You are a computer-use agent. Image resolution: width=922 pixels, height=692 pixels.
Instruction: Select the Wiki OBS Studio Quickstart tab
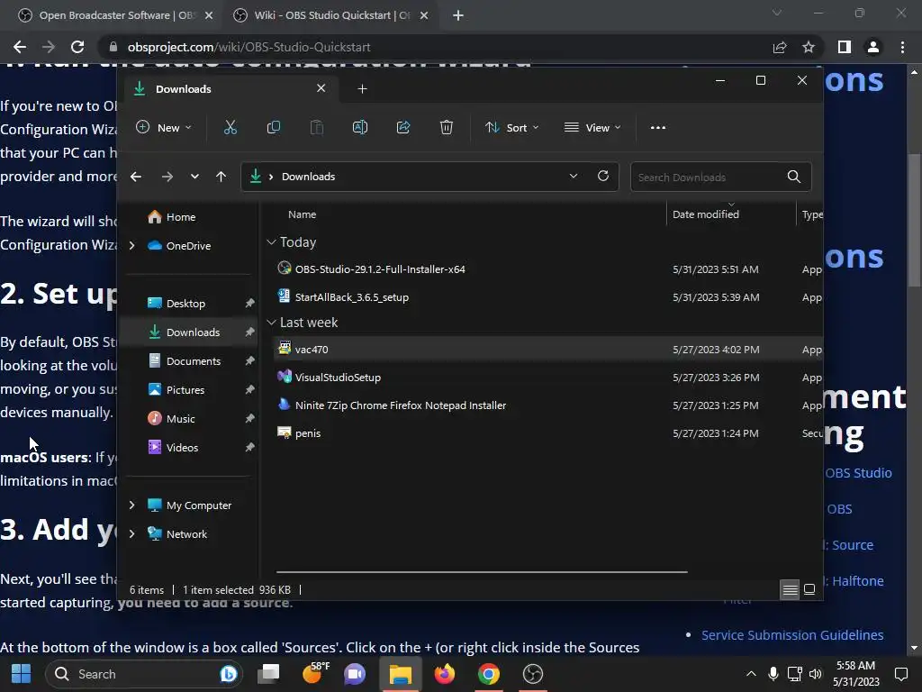click(331, 15)
